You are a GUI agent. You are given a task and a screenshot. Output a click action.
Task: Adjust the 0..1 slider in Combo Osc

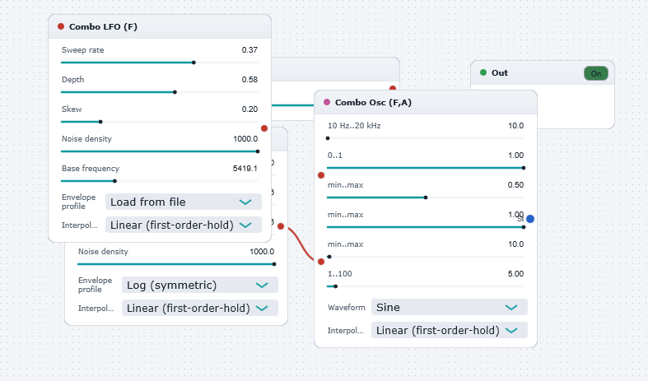426,168
